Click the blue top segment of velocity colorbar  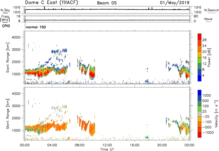click(200, 93)
